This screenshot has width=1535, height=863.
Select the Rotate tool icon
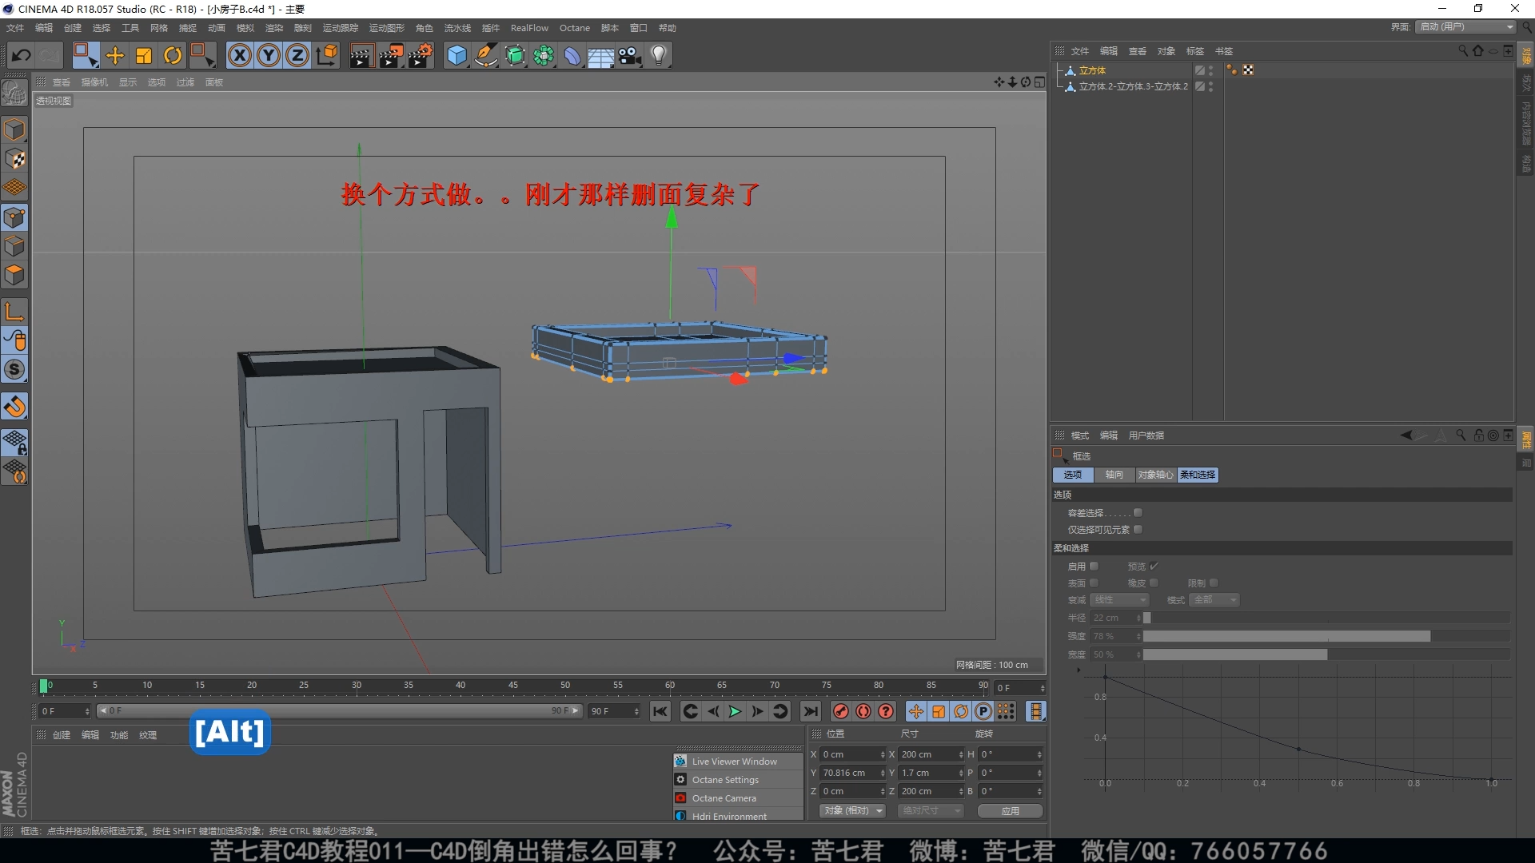click(173, 55)
